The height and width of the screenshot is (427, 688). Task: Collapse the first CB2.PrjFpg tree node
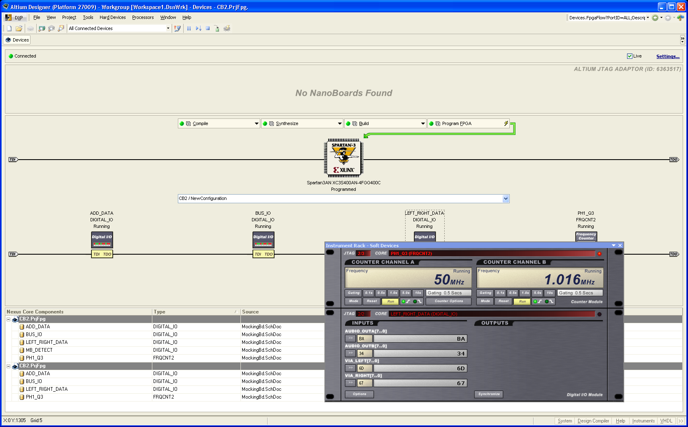pyautogui.click(x=8, y=319)
